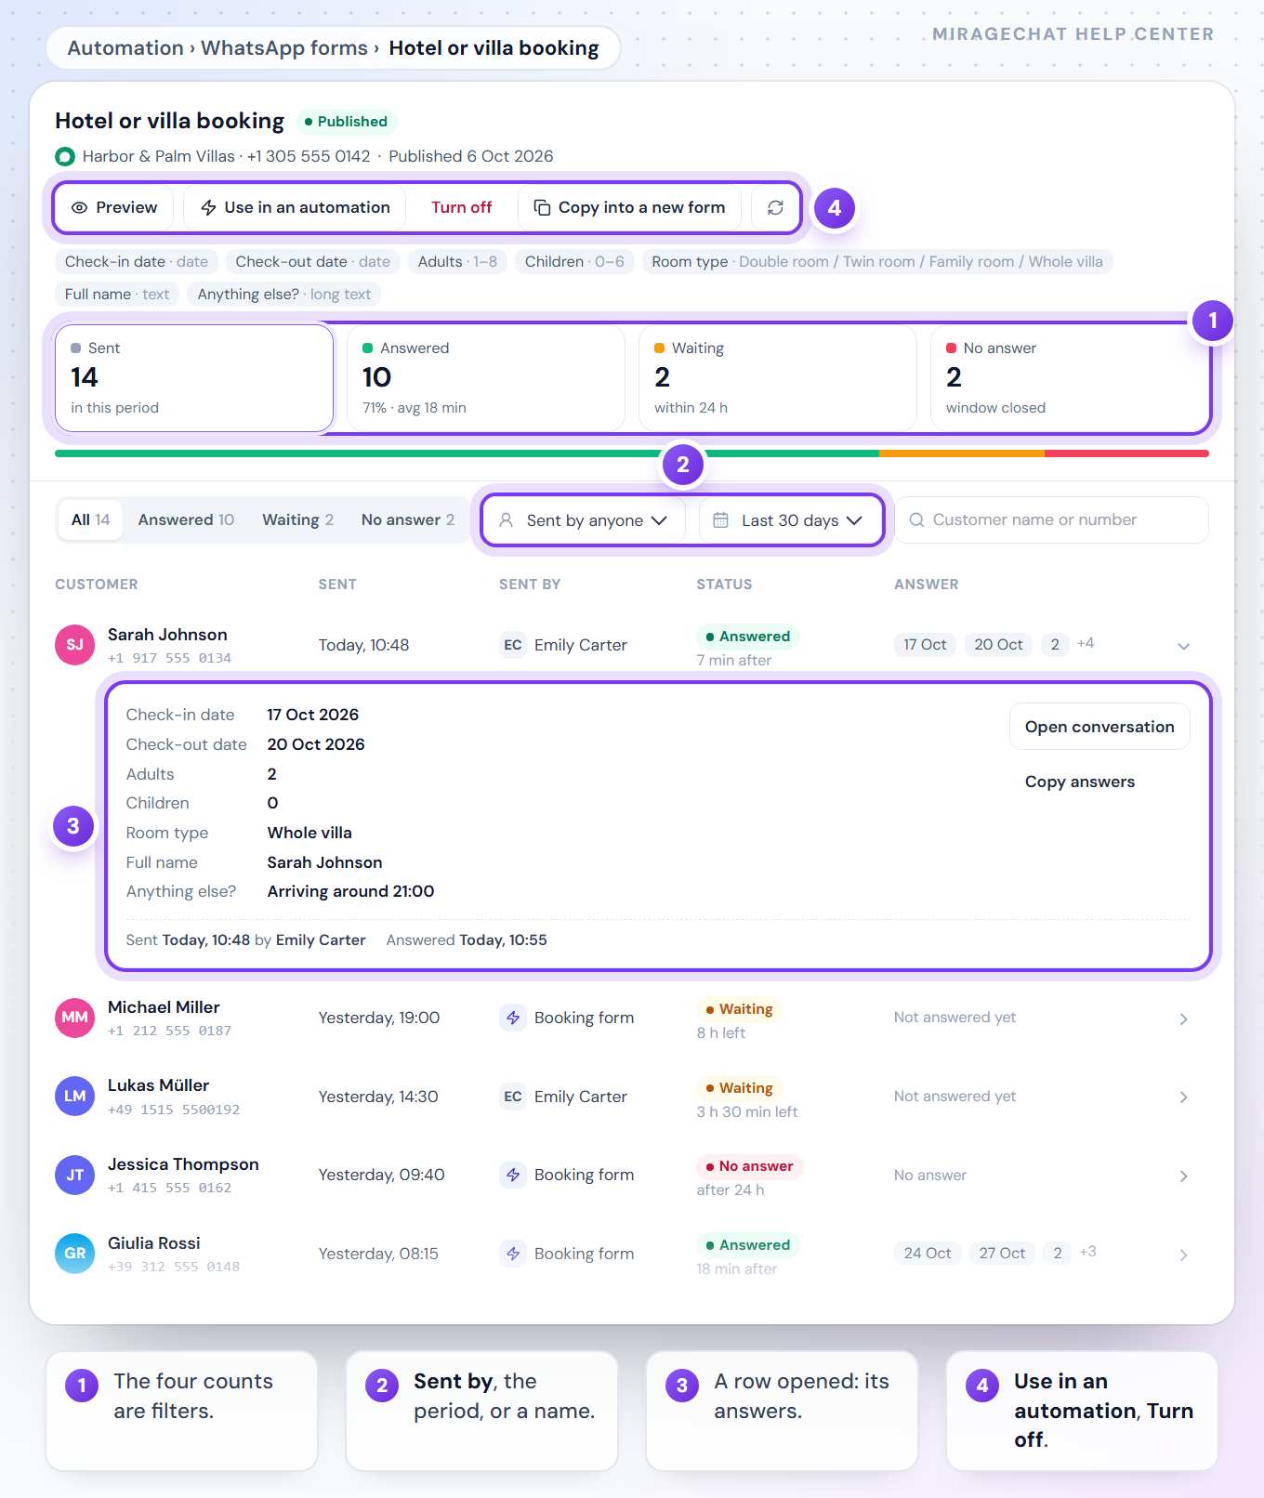Expand Jessica Thompson's row
Viewport: 1264px width, 1498px height.
1183,1176
